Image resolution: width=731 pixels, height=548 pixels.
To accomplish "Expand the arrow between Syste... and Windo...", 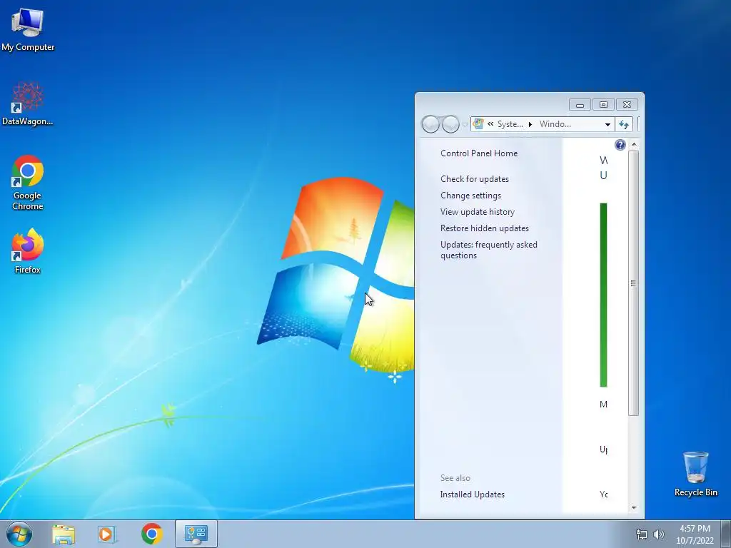I will coord(530,124).
